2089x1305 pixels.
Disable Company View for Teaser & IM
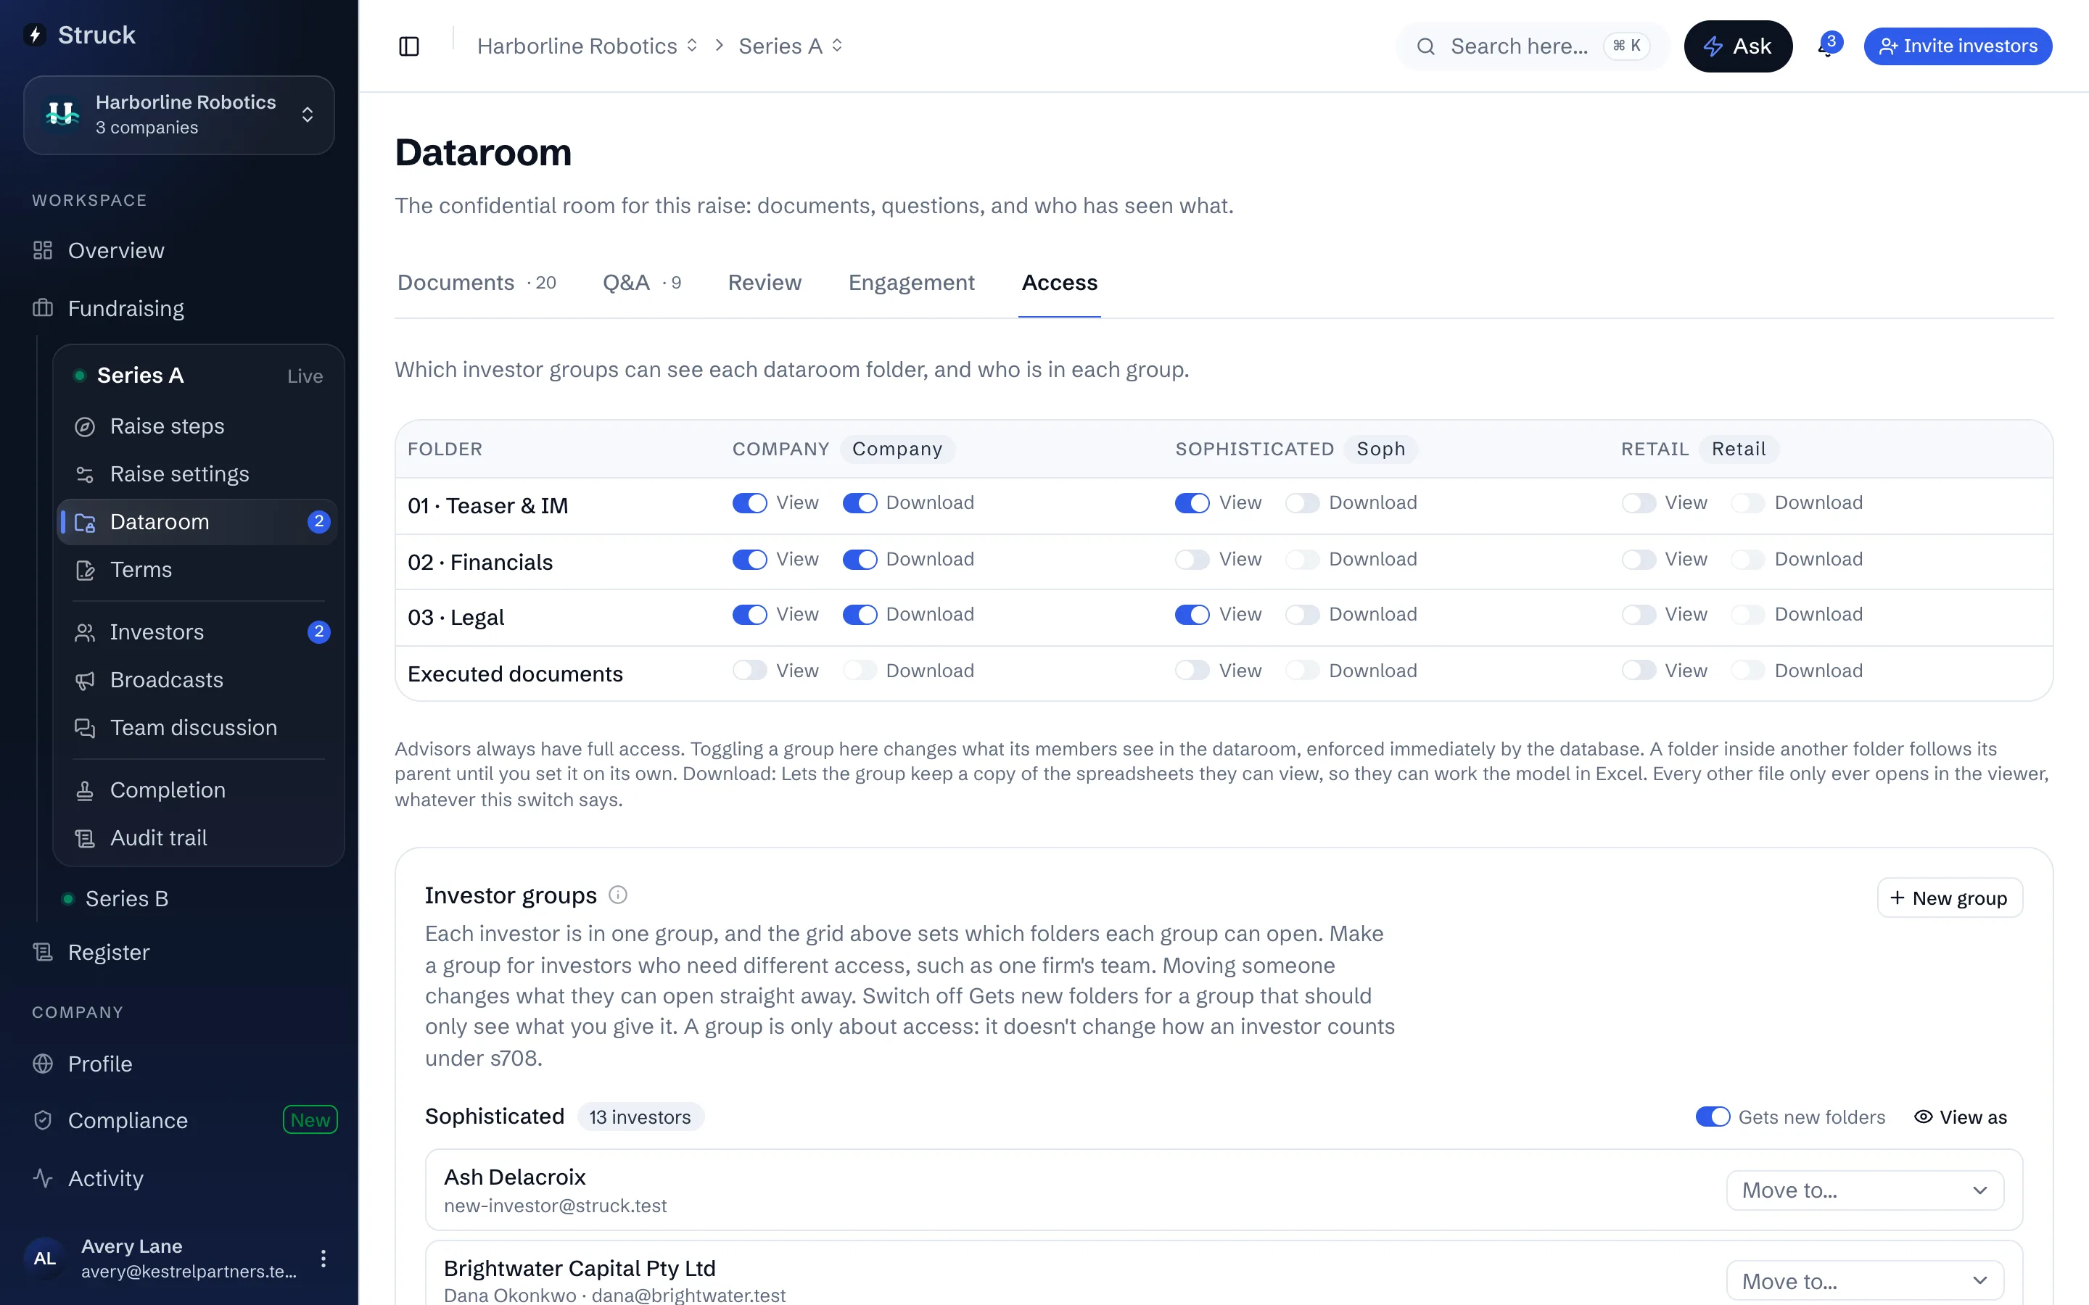click(749, 503)
